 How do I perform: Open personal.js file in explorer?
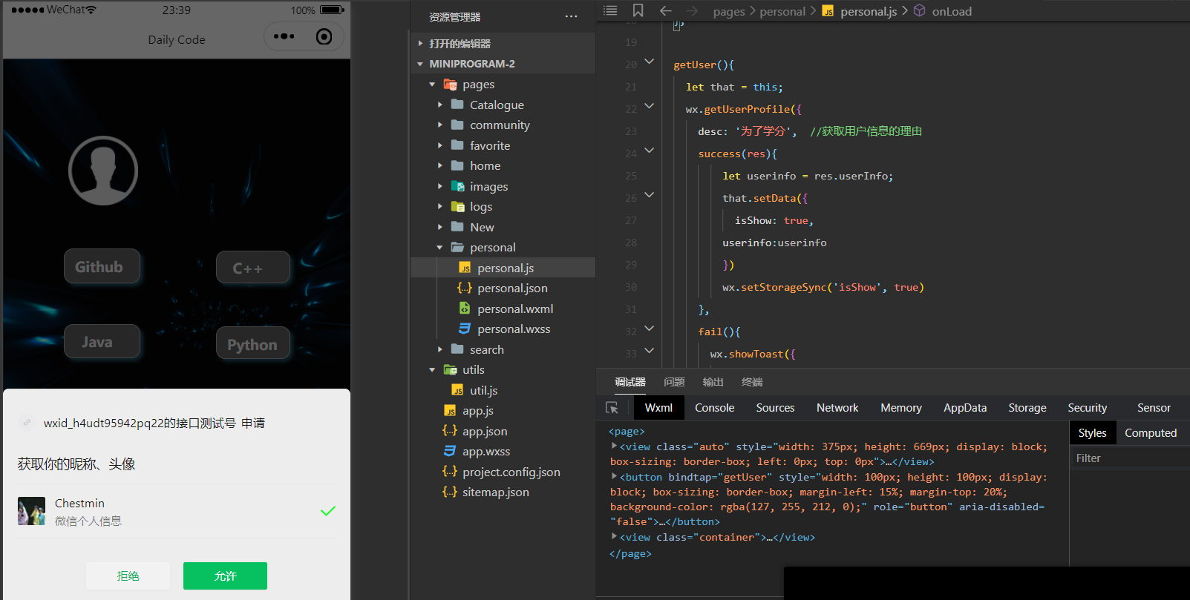tap(506, 268)
